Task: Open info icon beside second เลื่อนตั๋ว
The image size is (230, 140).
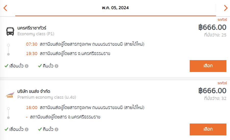Action: pos(27,130)
